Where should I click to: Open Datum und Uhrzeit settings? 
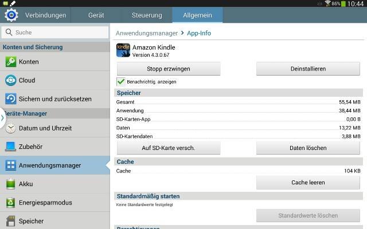click(55, 128)
